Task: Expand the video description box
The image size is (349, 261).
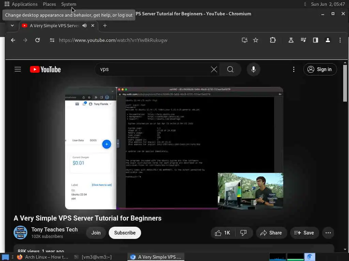Action: (174, 248)
